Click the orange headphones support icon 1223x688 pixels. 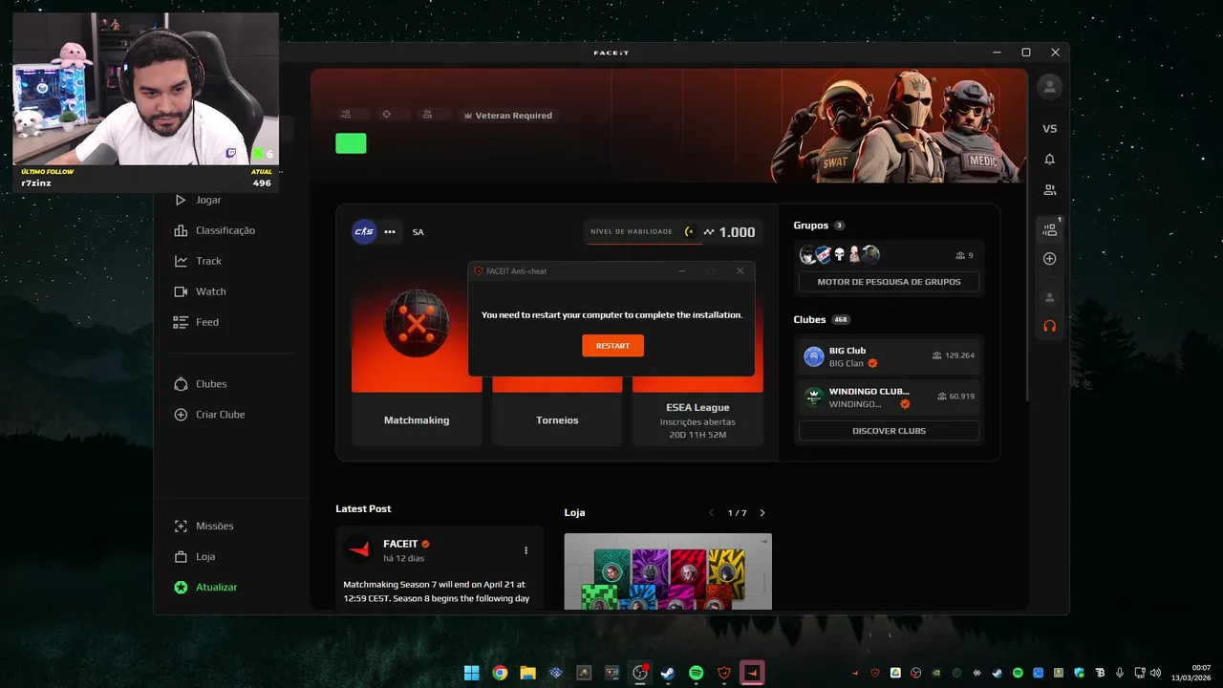(1049, 326)
